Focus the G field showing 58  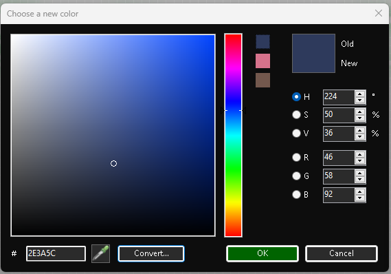point(339,176)
